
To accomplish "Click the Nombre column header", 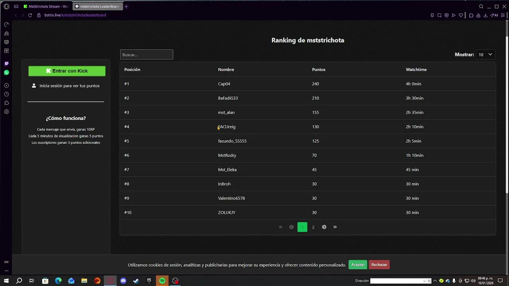I will click(x=226, y=70).
